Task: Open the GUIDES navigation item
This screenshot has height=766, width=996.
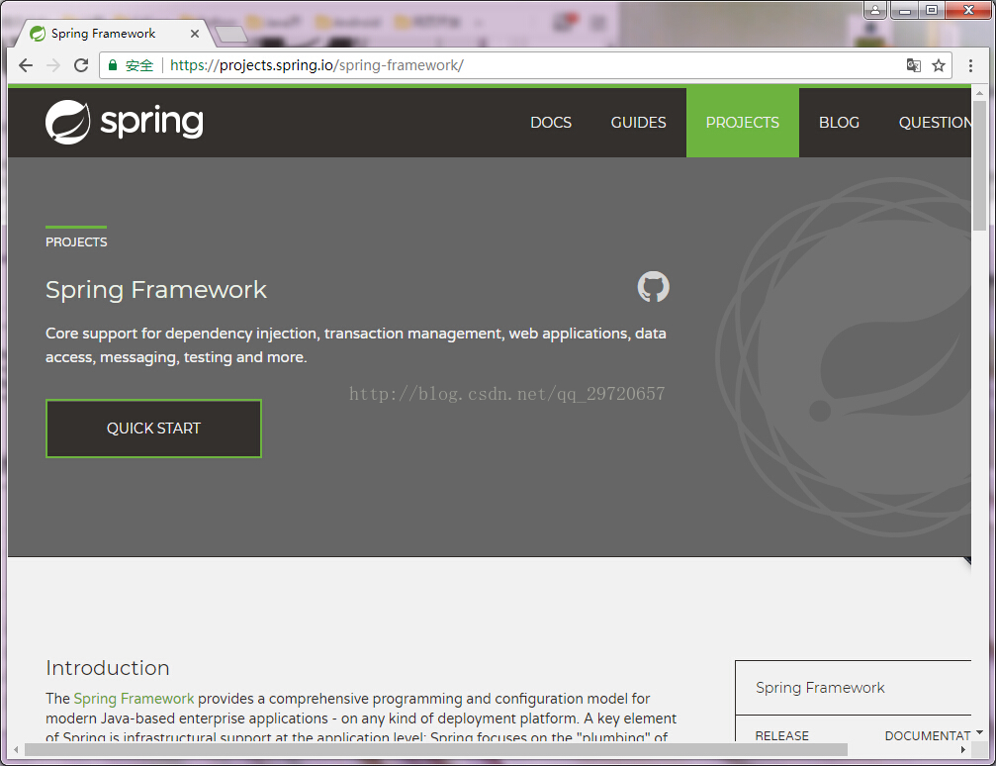Action: coord(638,123)
